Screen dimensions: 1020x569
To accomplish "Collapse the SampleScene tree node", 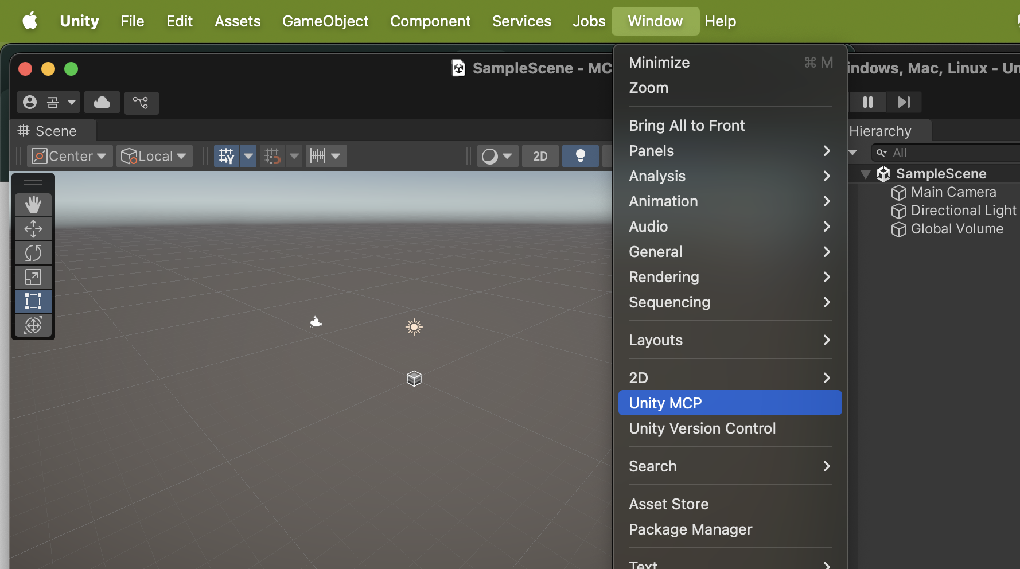I will coord(866,174).
